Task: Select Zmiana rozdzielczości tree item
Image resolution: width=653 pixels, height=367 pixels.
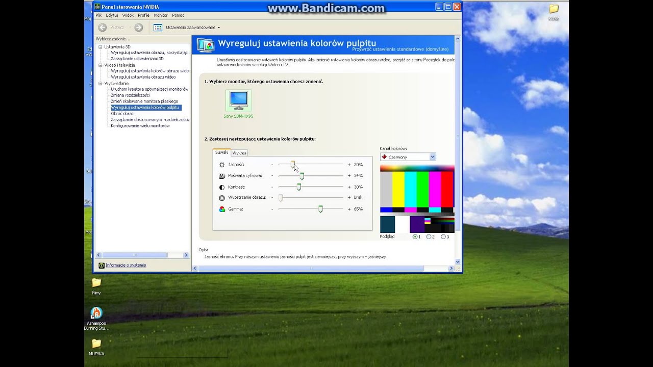Action: [x=130, y=95]
